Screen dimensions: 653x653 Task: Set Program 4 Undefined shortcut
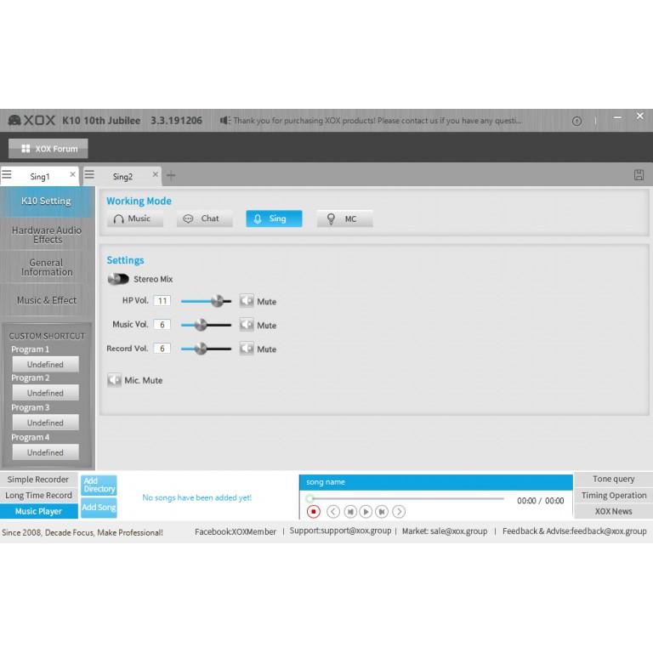[x=45, y=452]
